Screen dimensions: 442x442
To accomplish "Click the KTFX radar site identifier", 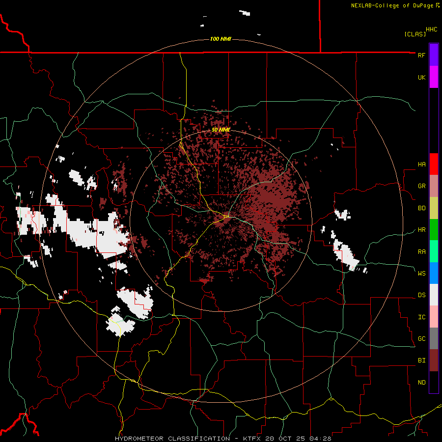I will coord(252,439).
